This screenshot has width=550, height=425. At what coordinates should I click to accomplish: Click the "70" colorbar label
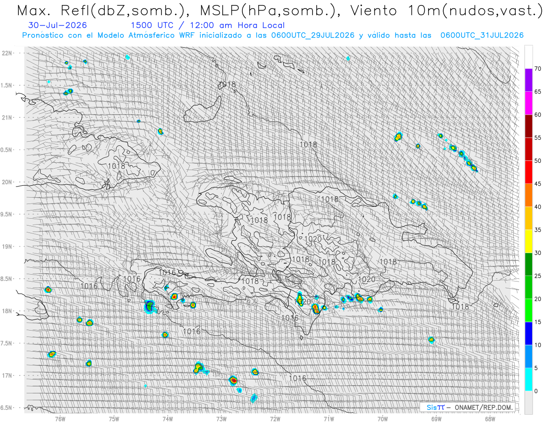pyautogui.click(x=538, y=69)
